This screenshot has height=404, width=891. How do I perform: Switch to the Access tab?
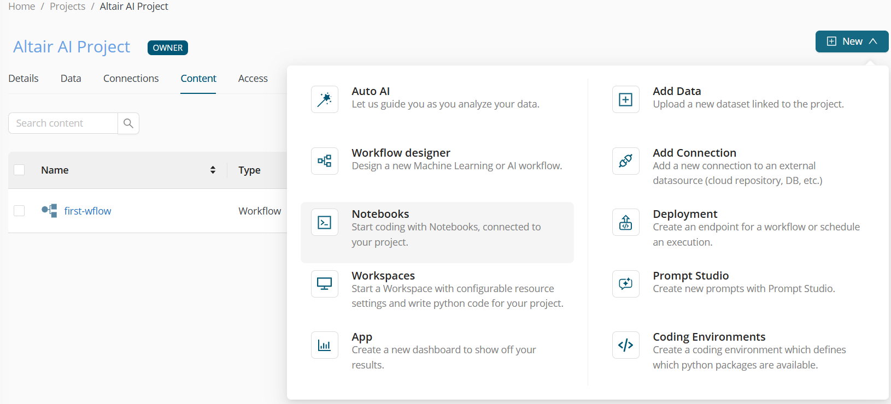(x=253, y=79)
